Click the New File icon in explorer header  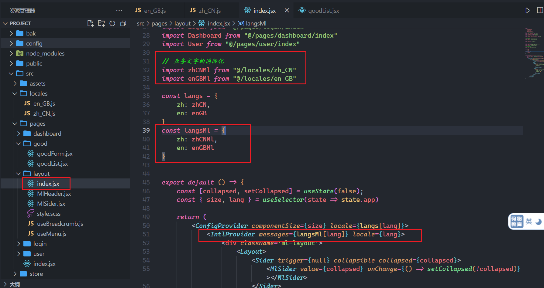click(91, 23)
